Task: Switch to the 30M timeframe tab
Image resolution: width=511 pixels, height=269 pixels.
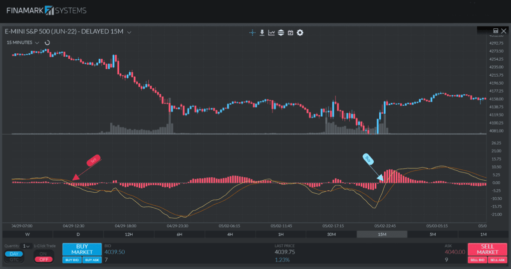Action: click(x=331, y=234)
